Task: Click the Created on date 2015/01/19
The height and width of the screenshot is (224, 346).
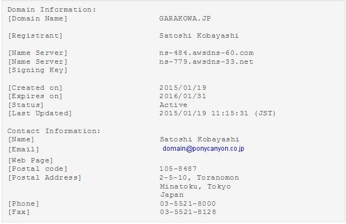Action: [x=183, y=88]
